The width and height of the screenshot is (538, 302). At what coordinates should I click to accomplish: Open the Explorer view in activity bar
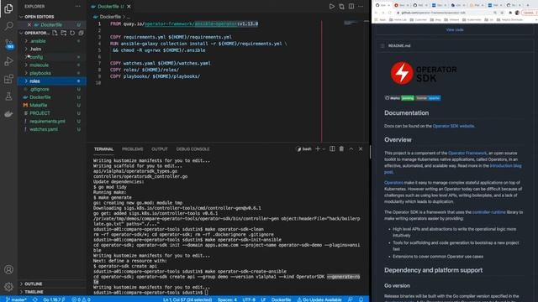(x=8, y=8)
